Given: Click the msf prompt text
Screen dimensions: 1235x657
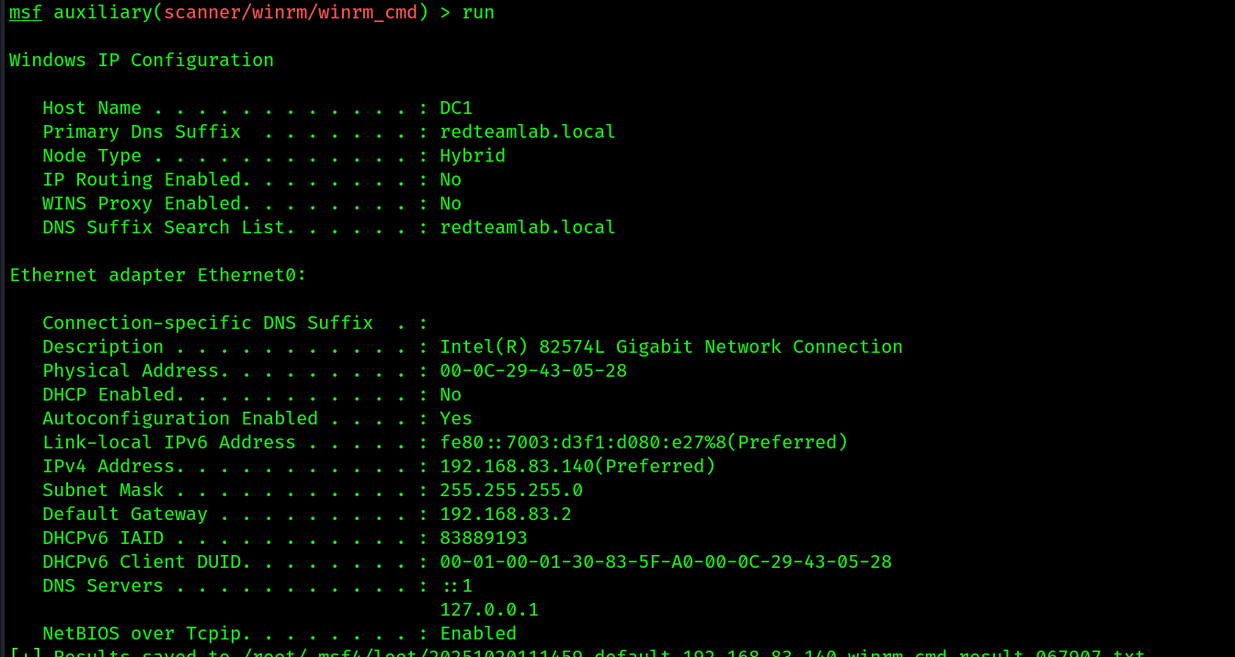Looking at the screenshot, I should coord(26,13).
